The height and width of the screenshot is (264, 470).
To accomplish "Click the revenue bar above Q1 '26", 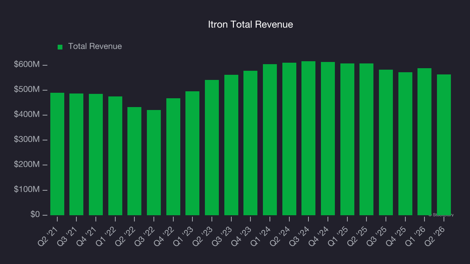I will pyautogui.click(x=424, y=142).
